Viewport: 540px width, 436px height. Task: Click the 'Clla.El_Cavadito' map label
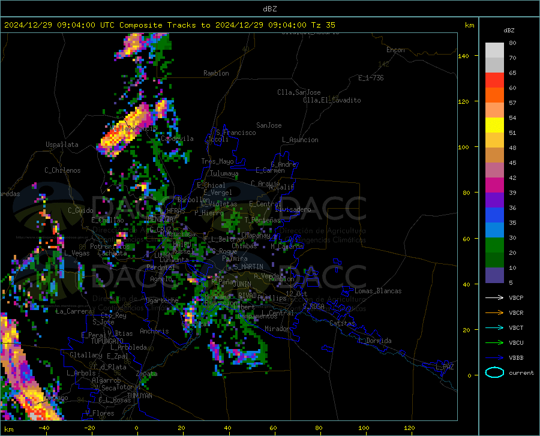[x=332, y=100]
